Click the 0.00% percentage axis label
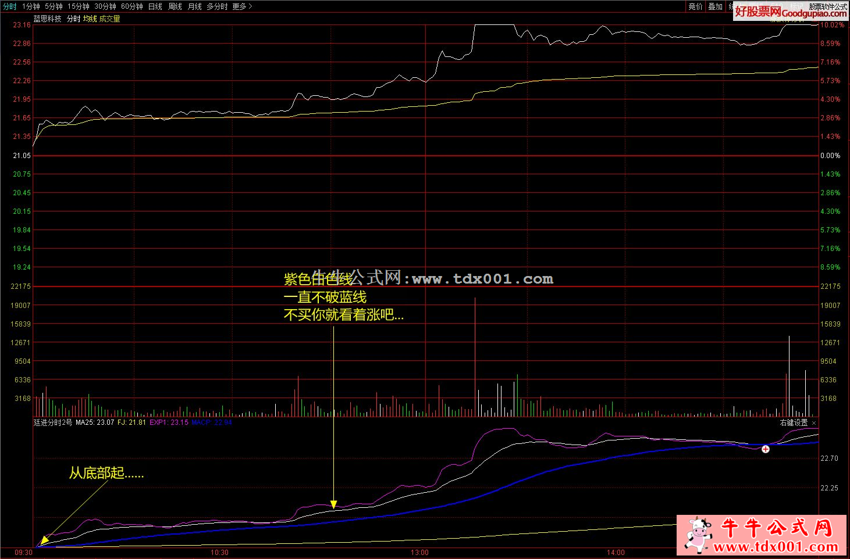850x559 pixels. coord(830,156)
